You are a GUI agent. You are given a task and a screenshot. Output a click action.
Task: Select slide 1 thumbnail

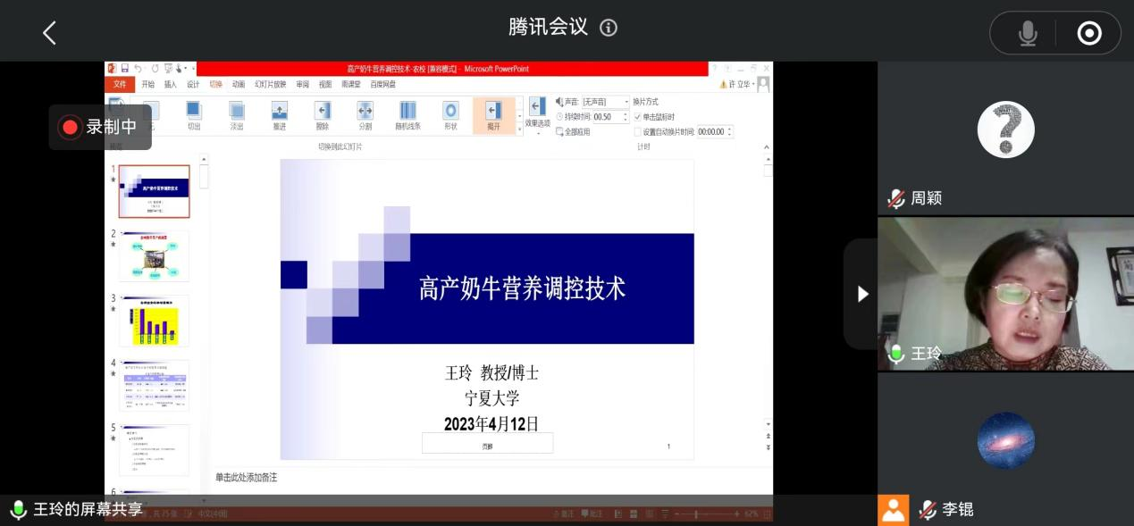(154, 191)
